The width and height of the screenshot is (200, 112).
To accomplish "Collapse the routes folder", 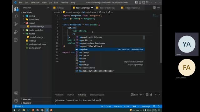I will pos(32,34).
